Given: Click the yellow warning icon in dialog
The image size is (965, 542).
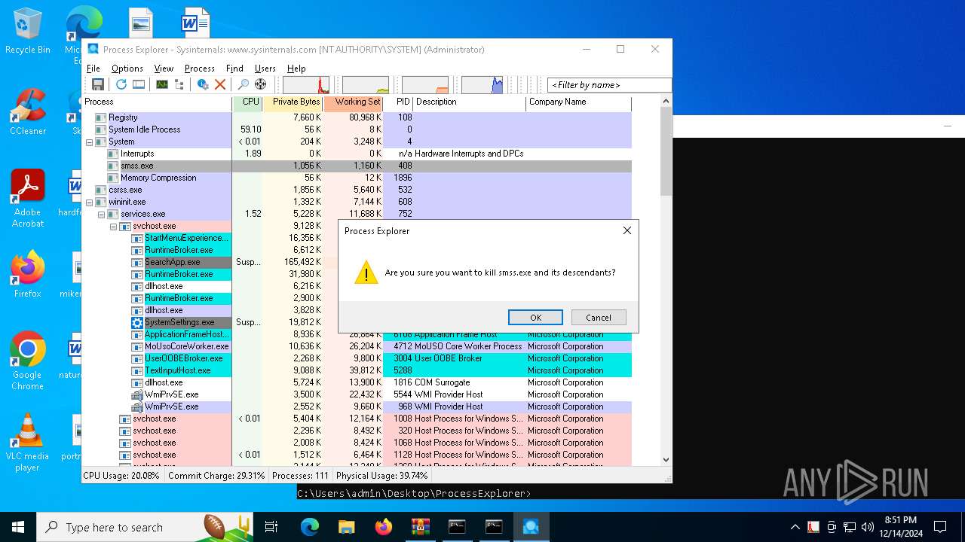Looking at the screenshot, I should pos(366,273).
